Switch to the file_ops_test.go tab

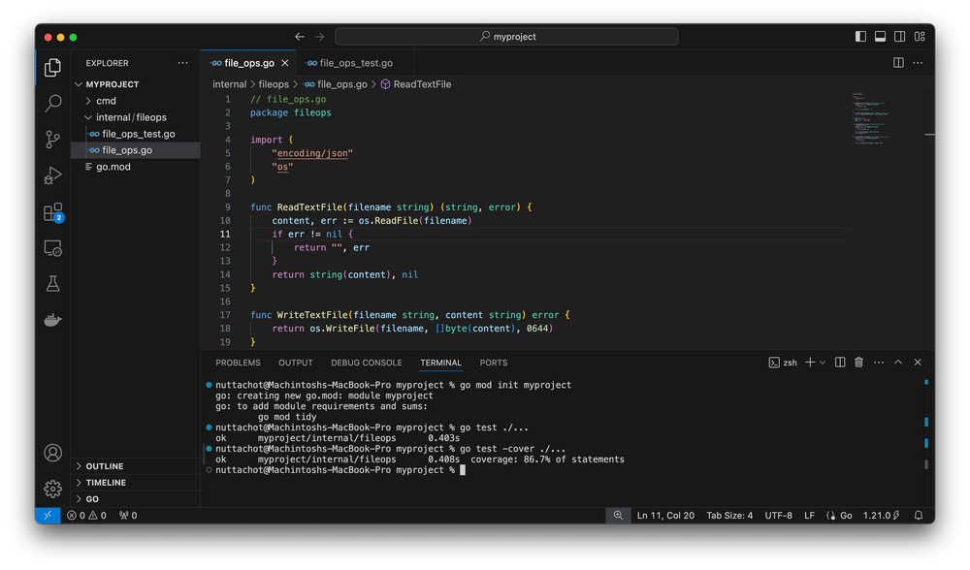[349, 62]
